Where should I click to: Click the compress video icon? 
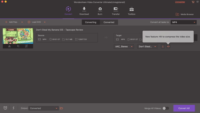[168, 46]
